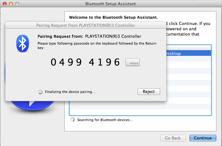Click the return key button beside passcode
The width and height of the screenshot is (222, 146).
[133, 62]
